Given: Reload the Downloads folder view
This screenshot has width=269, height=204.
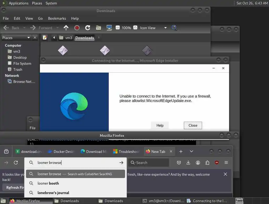Looking at the screenshot, I should [88, 28].
